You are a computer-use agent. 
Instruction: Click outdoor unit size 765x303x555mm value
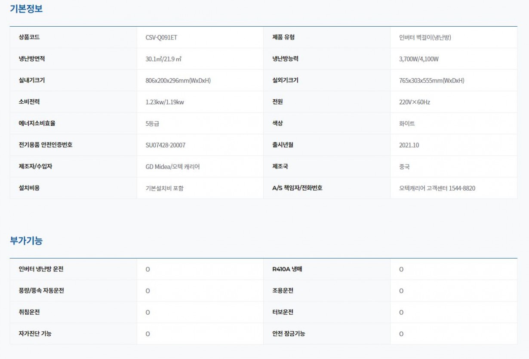[x=431, y=81]
